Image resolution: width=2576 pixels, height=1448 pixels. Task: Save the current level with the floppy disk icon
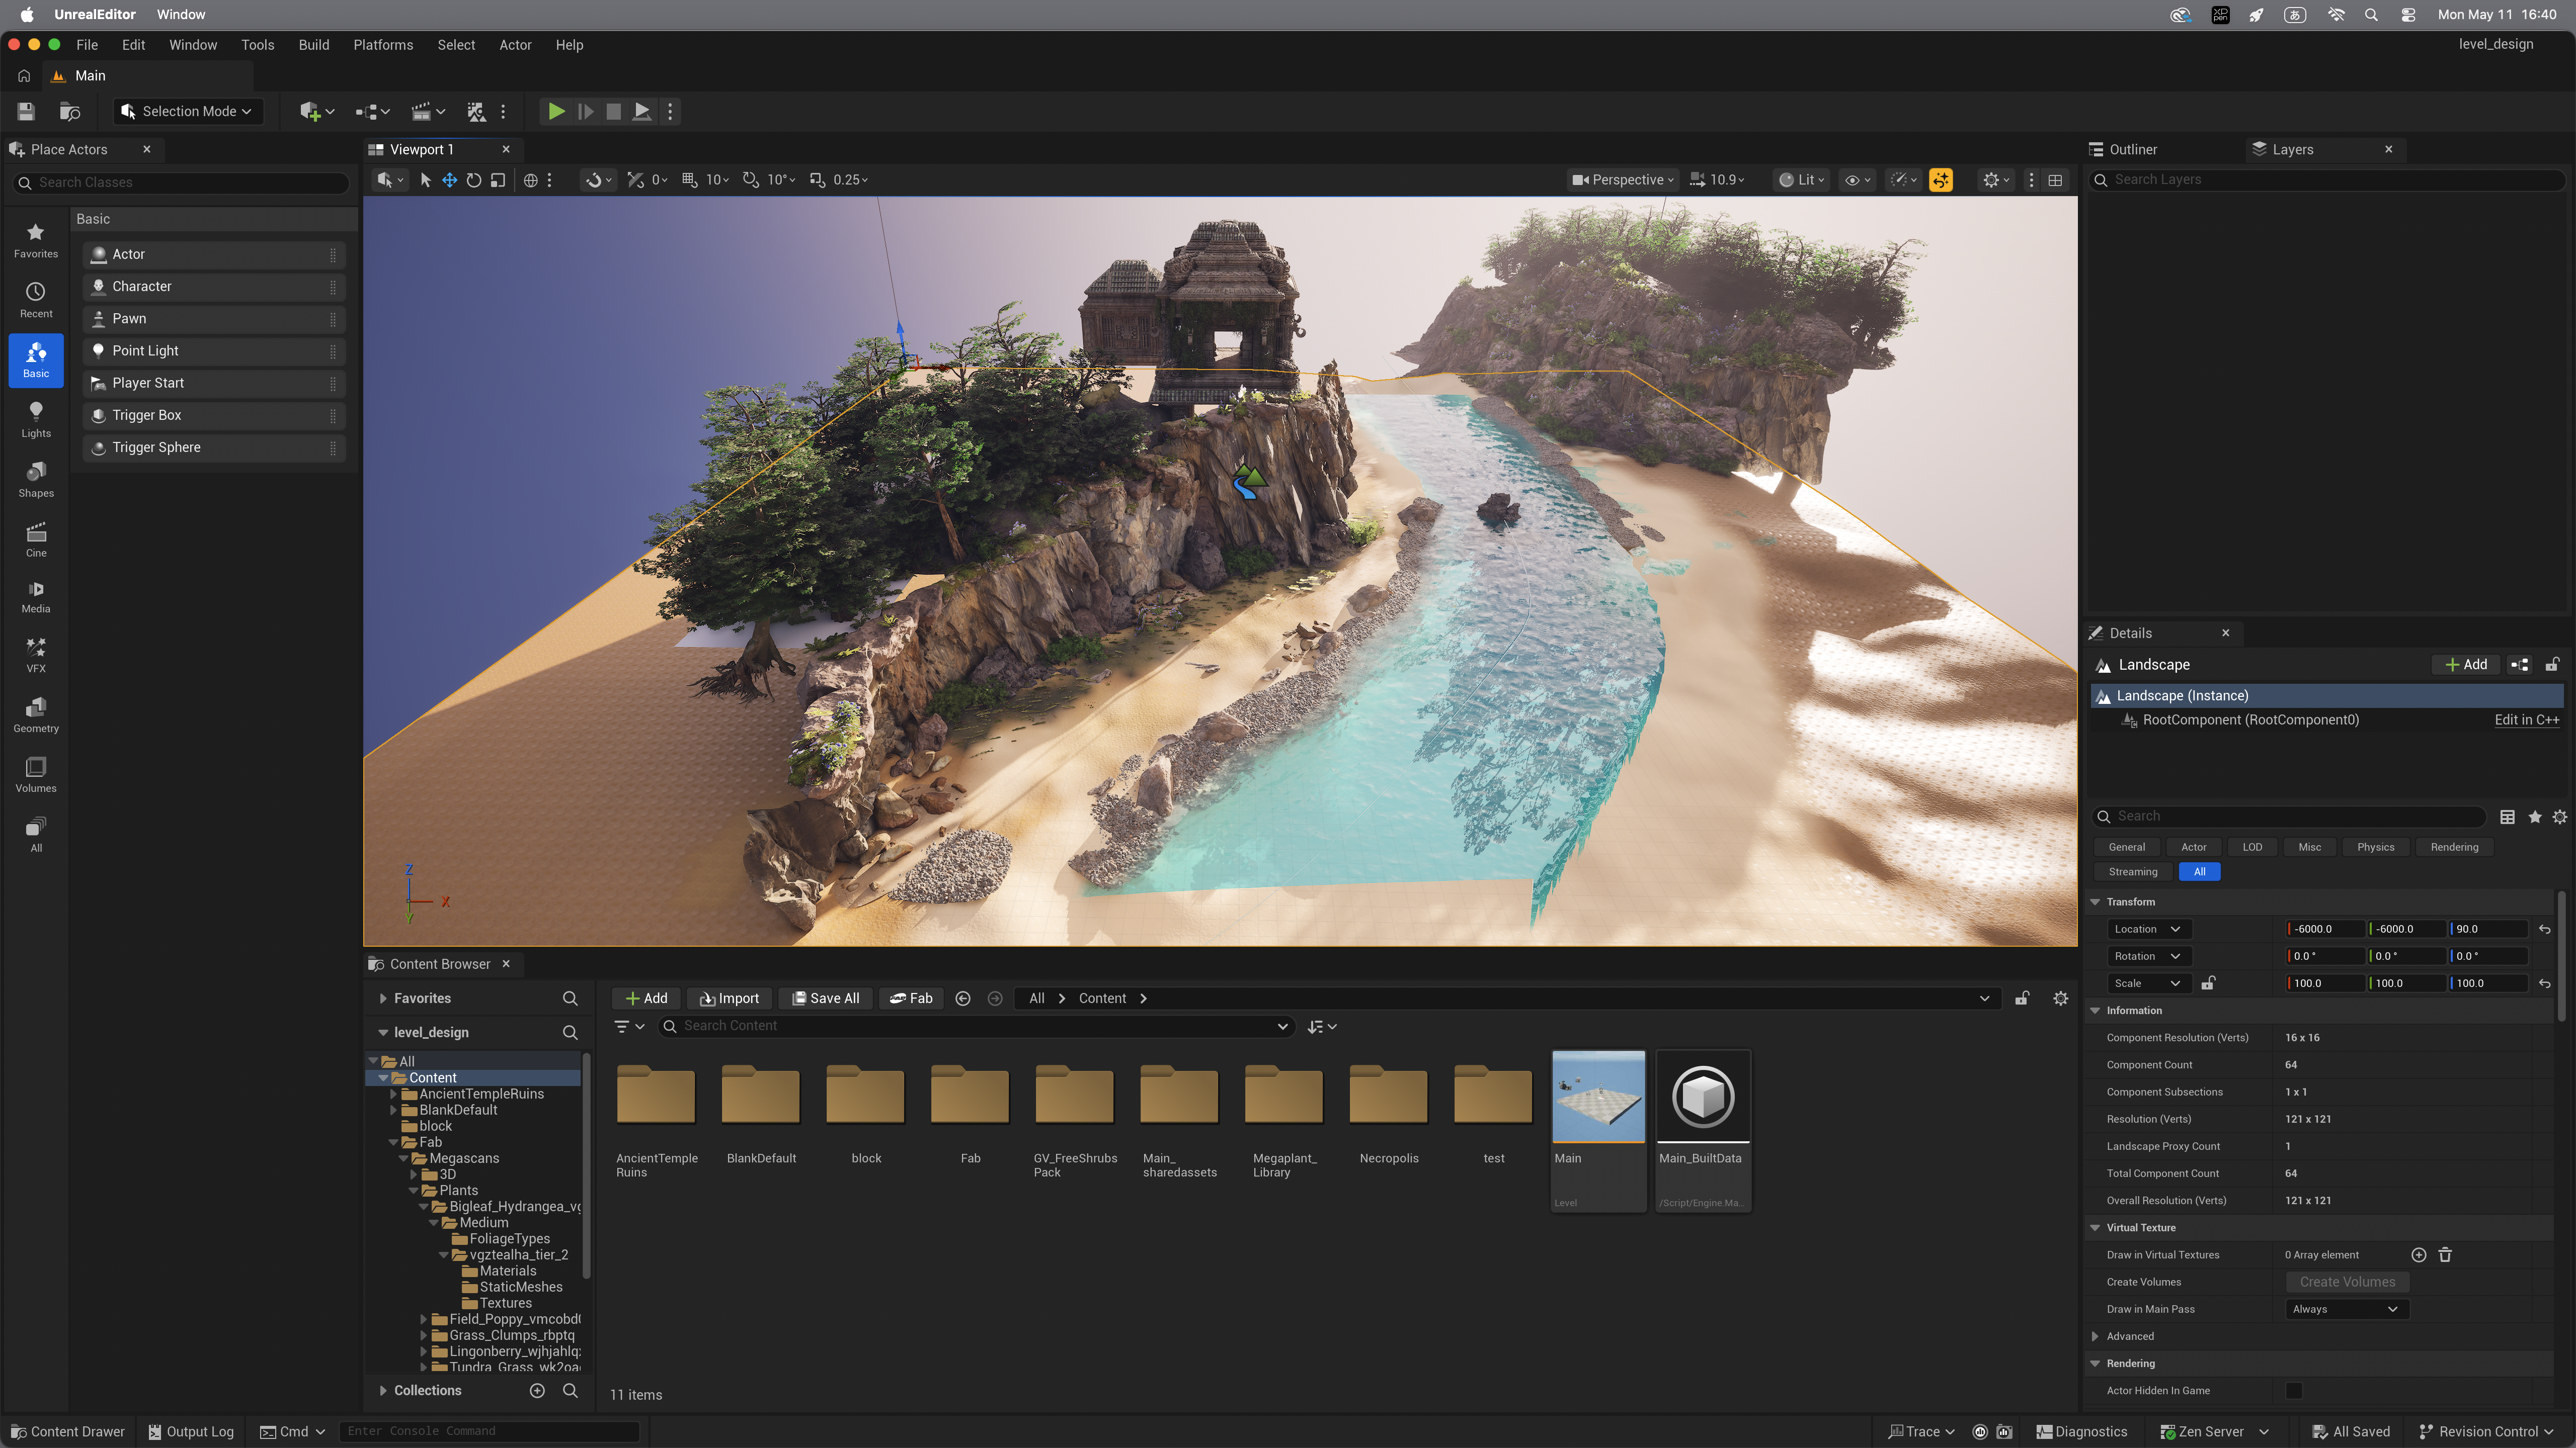(x=26, y=111)
